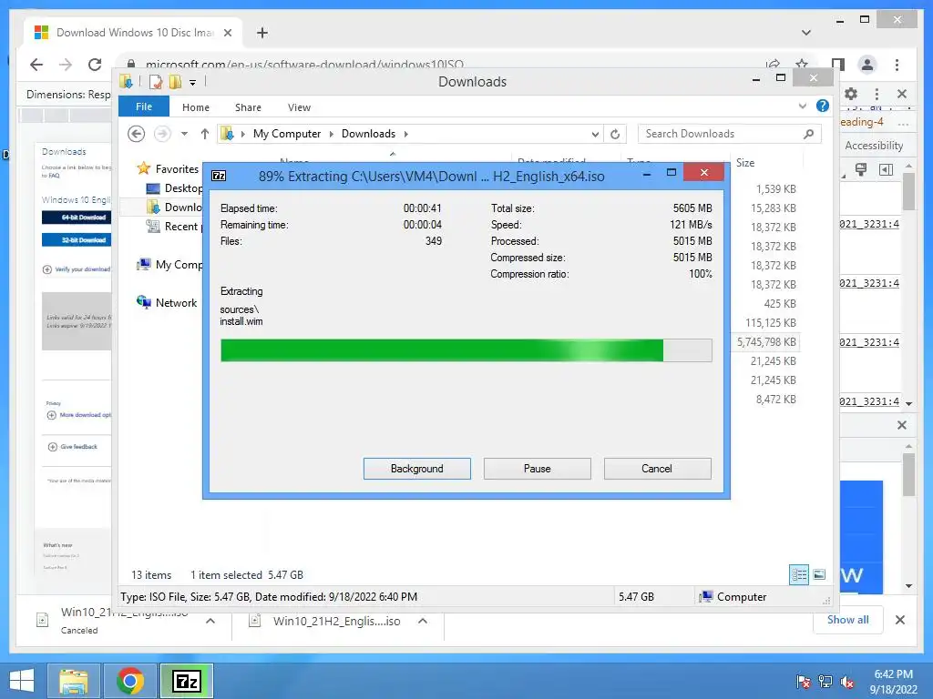Open File Explorer from taskbar

74,681
